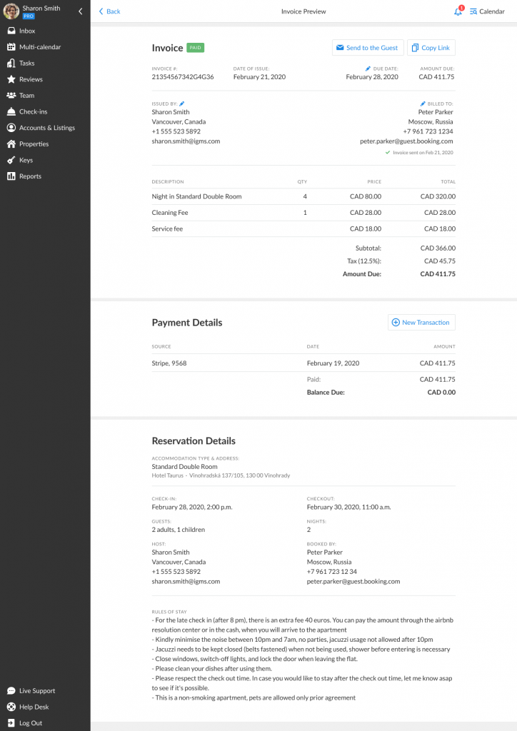The image size is (517, 731).
Task: Edit Issued By with pencil icon
Action: pos(182,104)
